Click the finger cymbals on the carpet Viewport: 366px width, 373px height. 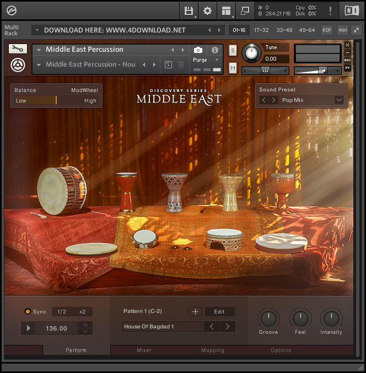pyautogui.click(x=181, y=248)
